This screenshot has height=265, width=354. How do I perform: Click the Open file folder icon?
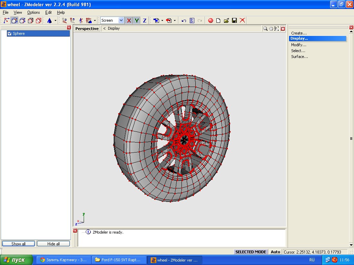[226, 21]
